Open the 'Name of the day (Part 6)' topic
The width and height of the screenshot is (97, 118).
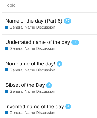pyautogui.click(x=34, y=21)
